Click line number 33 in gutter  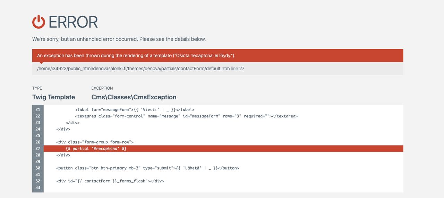(x=38, y=187)
